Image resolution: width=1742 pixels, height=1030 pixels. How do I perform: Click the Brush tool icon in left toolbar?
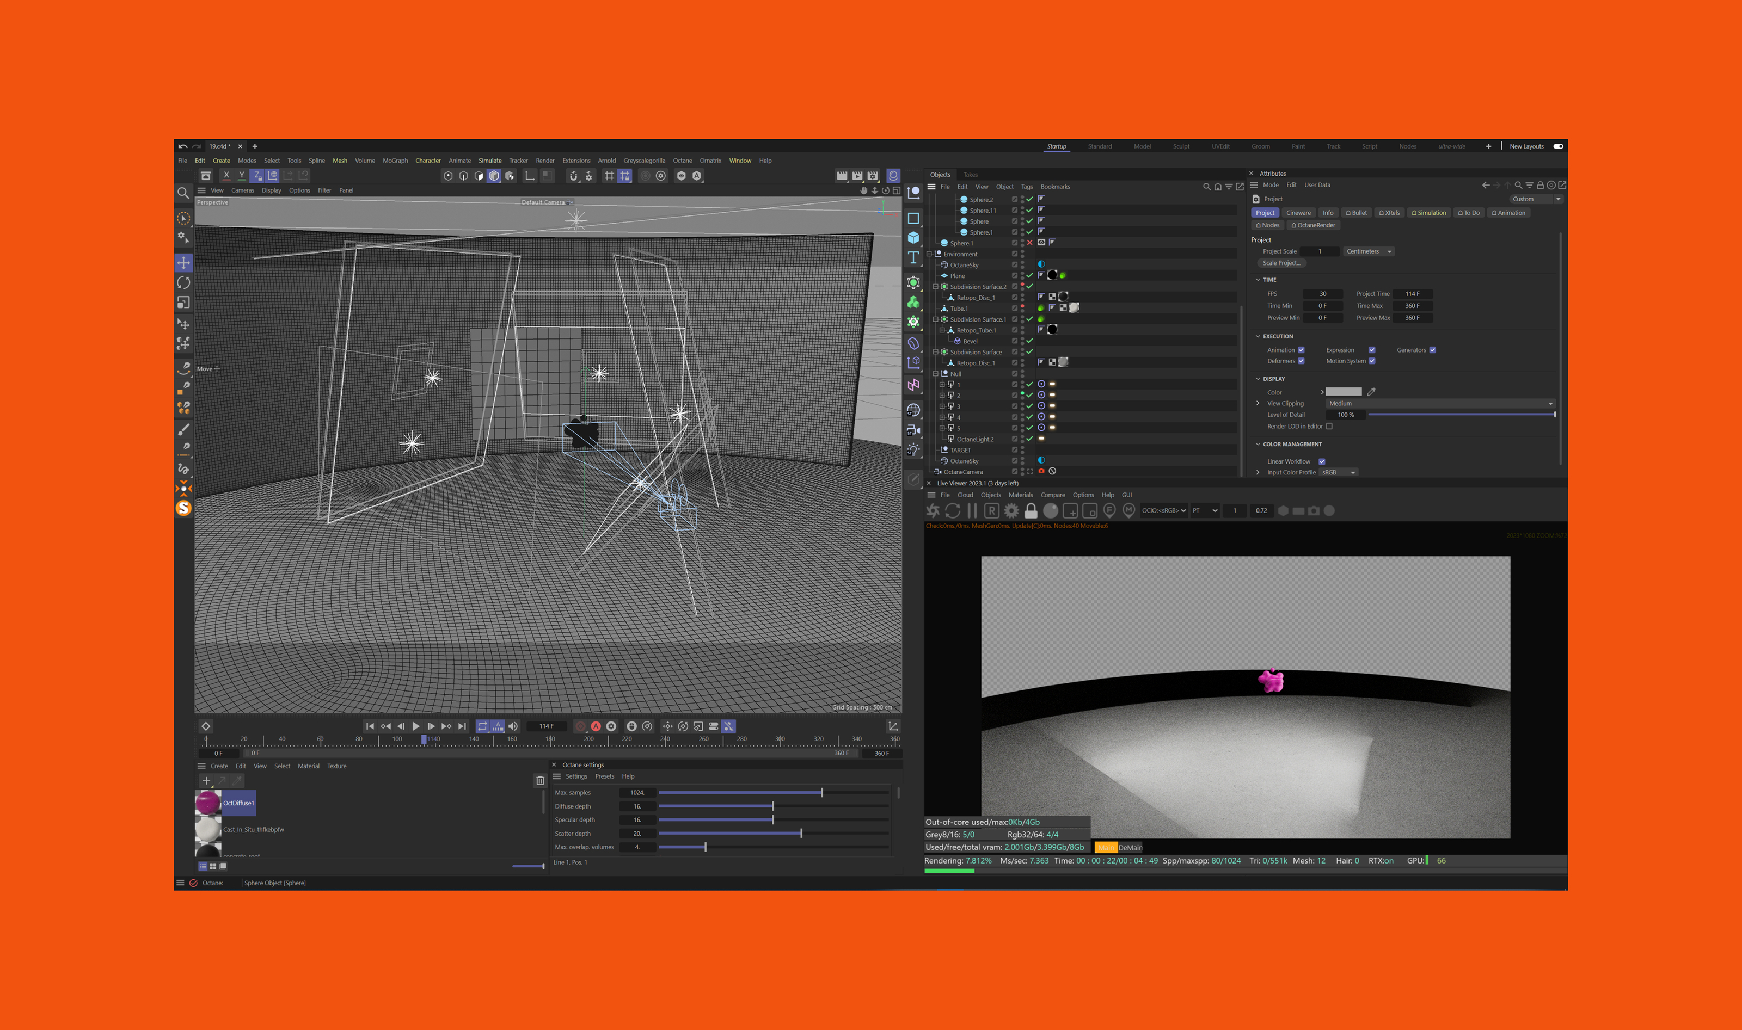point(183,430)
